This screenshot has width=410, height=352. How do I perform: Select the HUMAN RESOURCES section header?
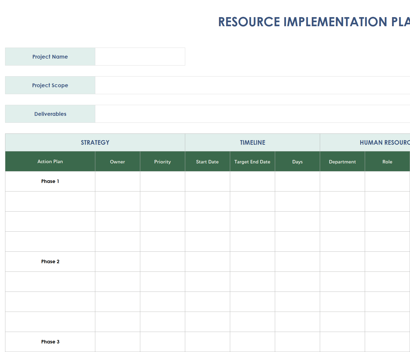click(x=365, y=143)
